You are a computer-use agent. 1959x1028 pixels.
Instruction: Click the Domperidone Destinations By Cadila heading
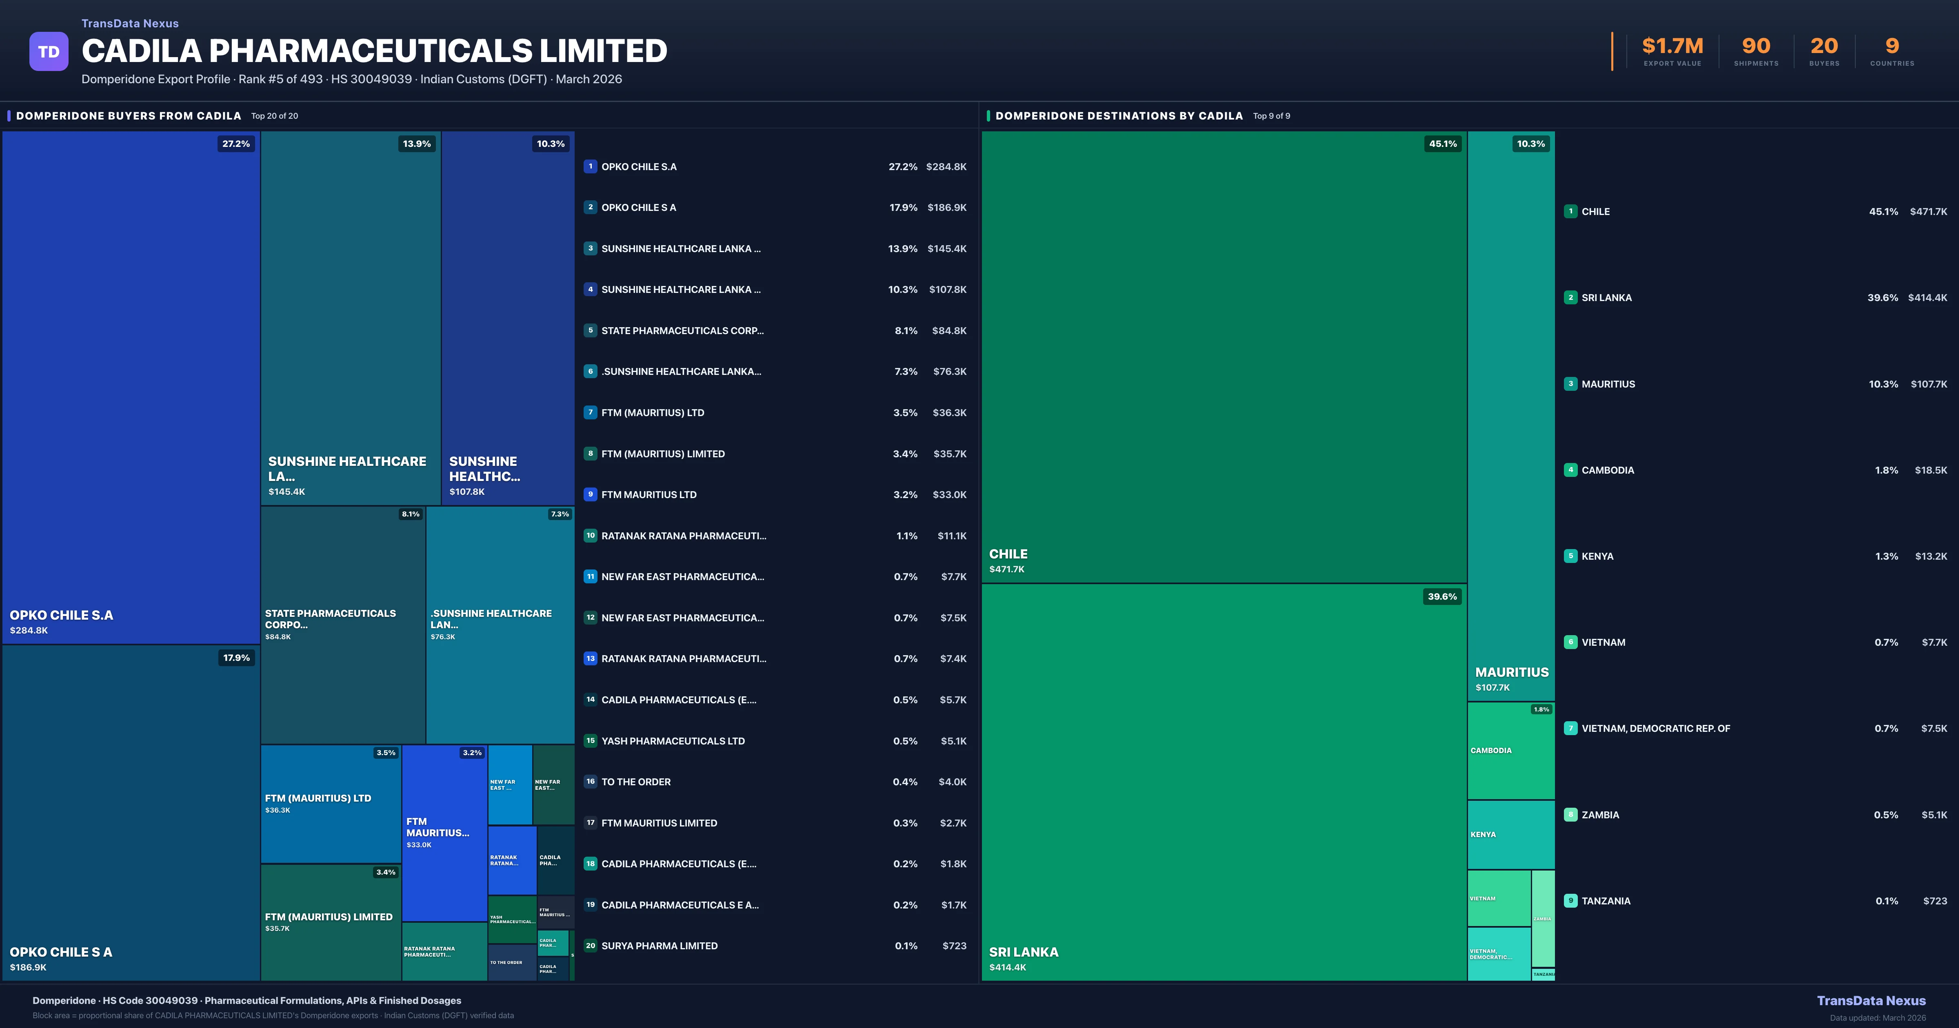click(x=1119, y=116)
